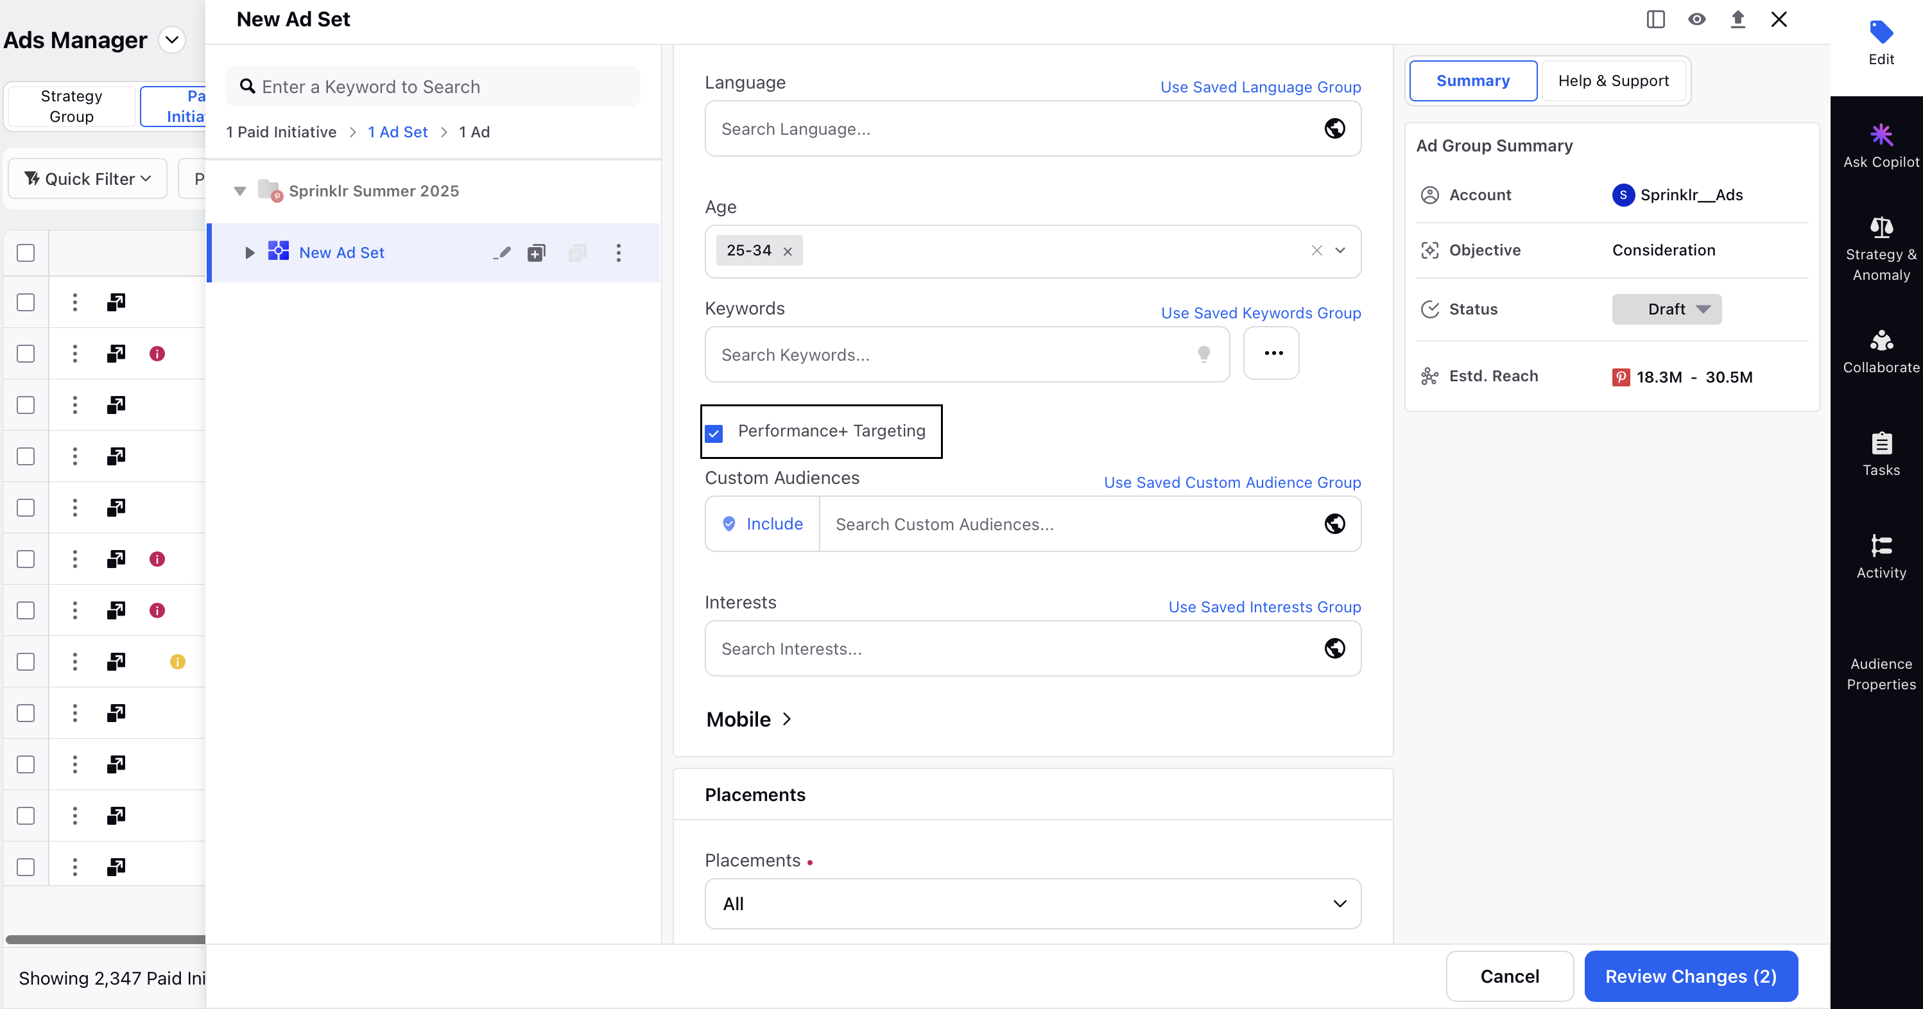Check the last row checkbox in table
The height and width of the screenshot is (1009, 1923).
pyautogui.click(x=26, y=867)
